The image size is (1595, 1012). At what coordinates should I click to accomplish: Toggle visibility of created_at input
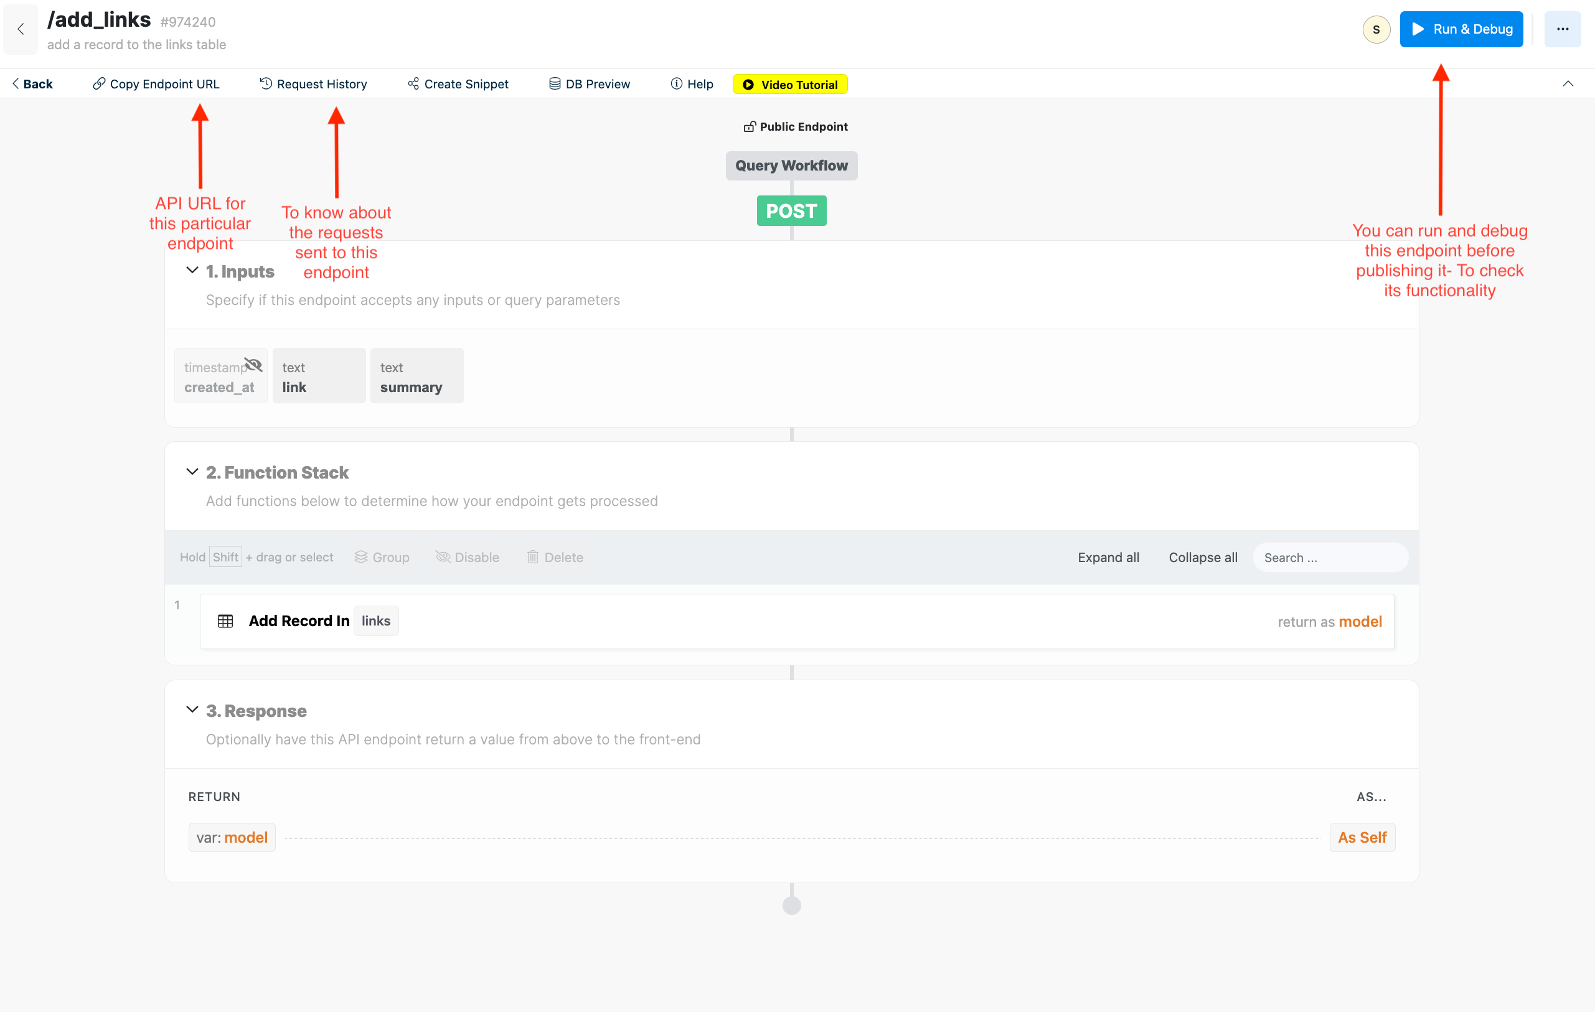[253, 364]
